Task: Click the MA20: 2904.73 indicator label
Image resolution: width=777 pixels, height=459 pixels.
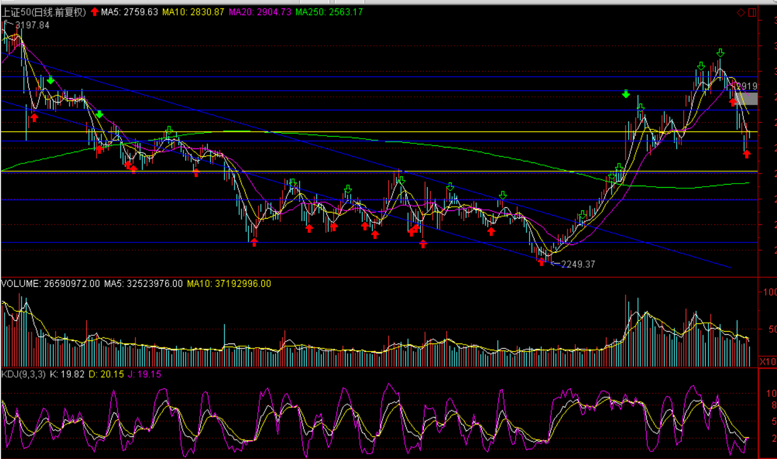Action: coord(260,12)
